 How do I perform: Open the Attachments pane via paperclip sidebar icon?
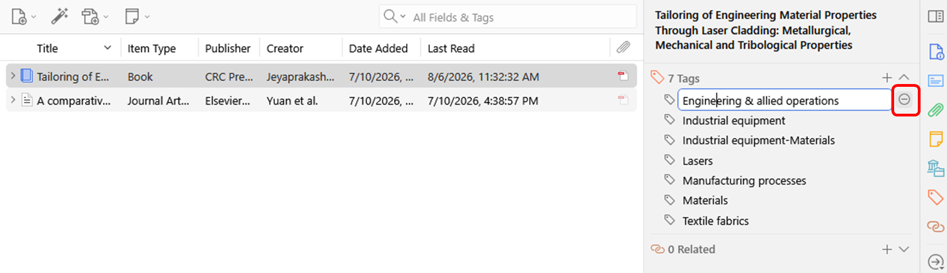[935, 110]
